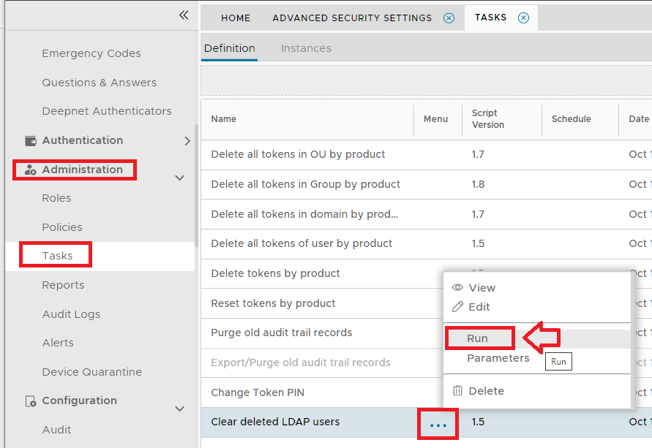Click the pencil icon beside Edit
Viewport: 652px width, 448px height.
(458, 307)
